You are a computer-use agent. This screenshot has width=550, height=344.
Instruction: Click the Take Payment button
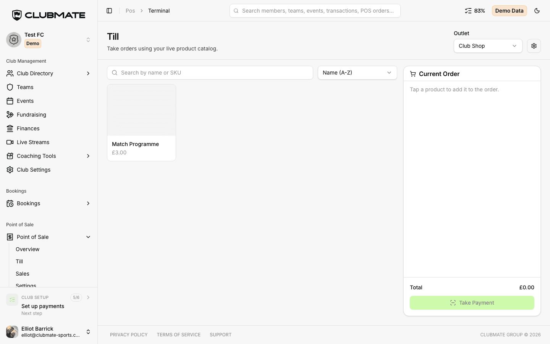472,303
